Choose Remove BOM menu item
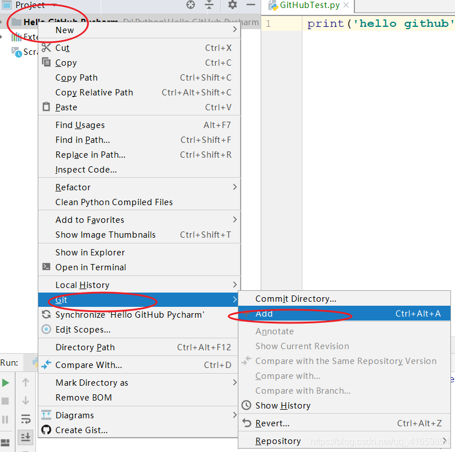This screenshot has height=452, width=455. pos(139,397)
